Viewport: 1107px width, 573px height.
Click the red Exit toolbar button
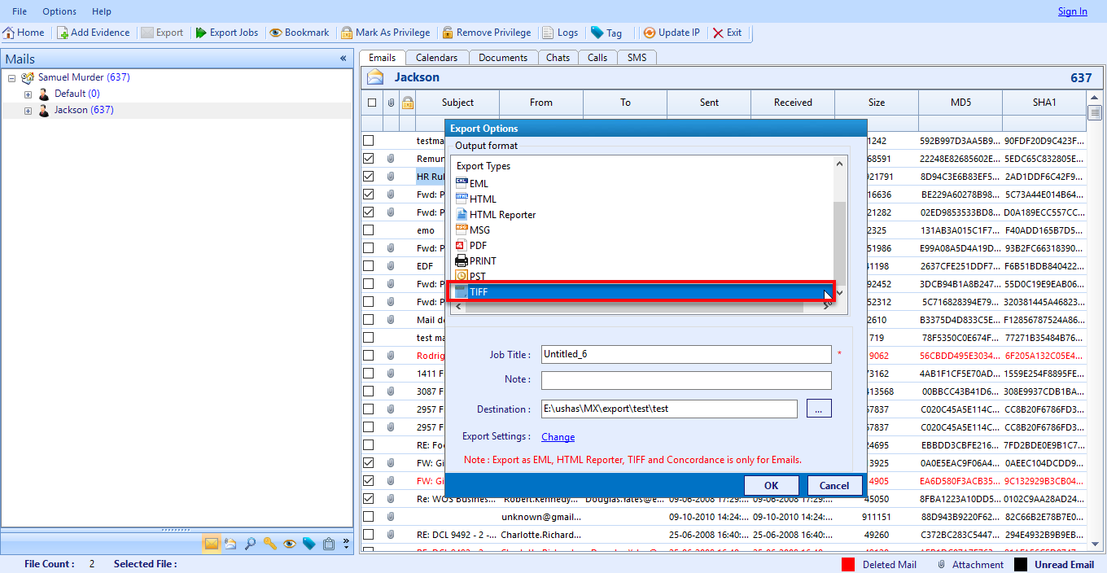[728, 33]
